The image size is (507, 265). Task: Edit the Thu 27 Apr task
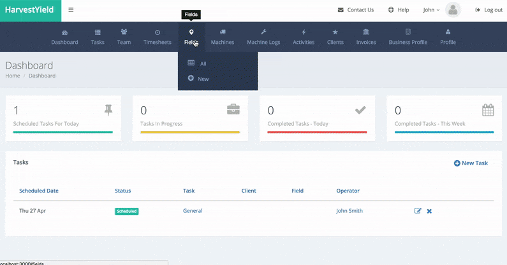[x=418, y=211]
